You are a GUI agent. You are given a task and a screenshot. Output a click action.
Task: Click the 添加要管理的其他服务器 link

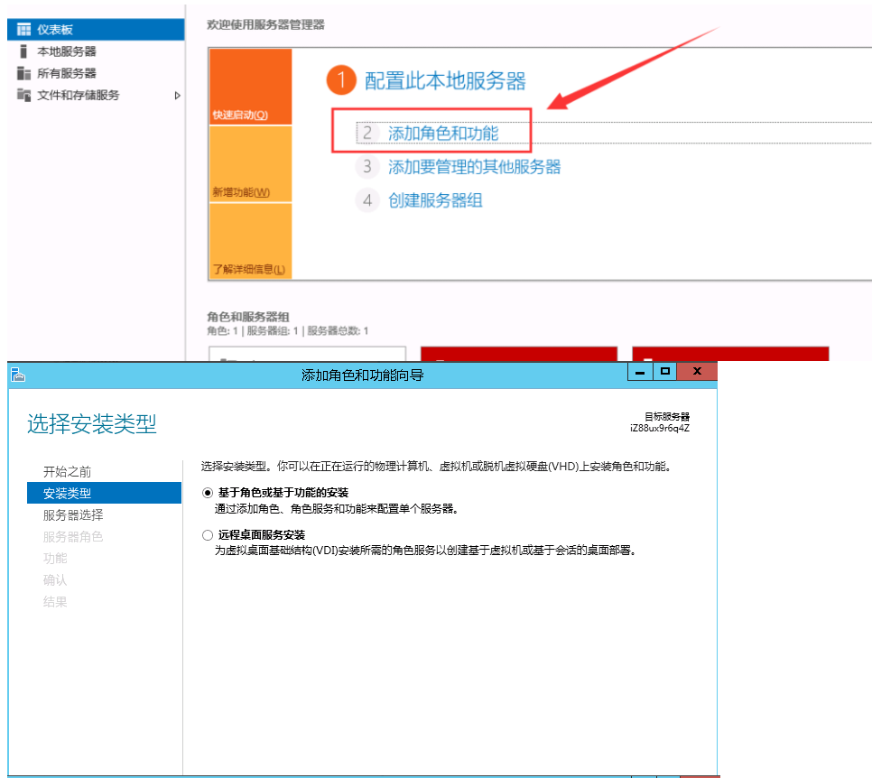pyautogui.click(x=474, y=167)
